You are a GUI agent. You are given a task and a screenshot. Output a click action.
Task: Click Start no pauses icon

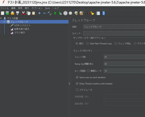[60, 13]
